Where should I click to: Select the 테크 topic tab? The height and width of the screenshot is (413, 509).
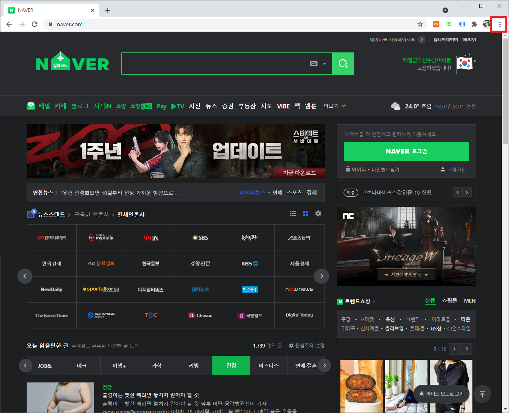pos(82,365)
